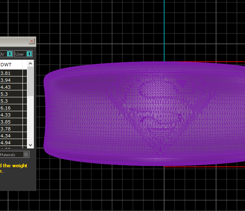Close the weight panel with X button

(31, 41)
